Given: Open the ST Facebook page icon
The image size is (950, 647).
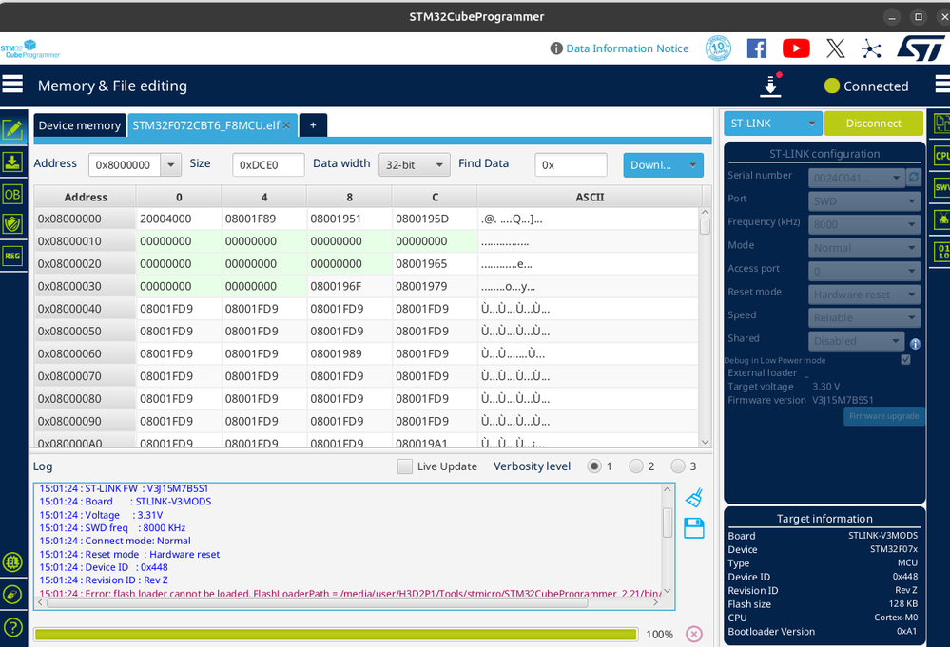Looking at the screenshot, I should pos(757,48).
